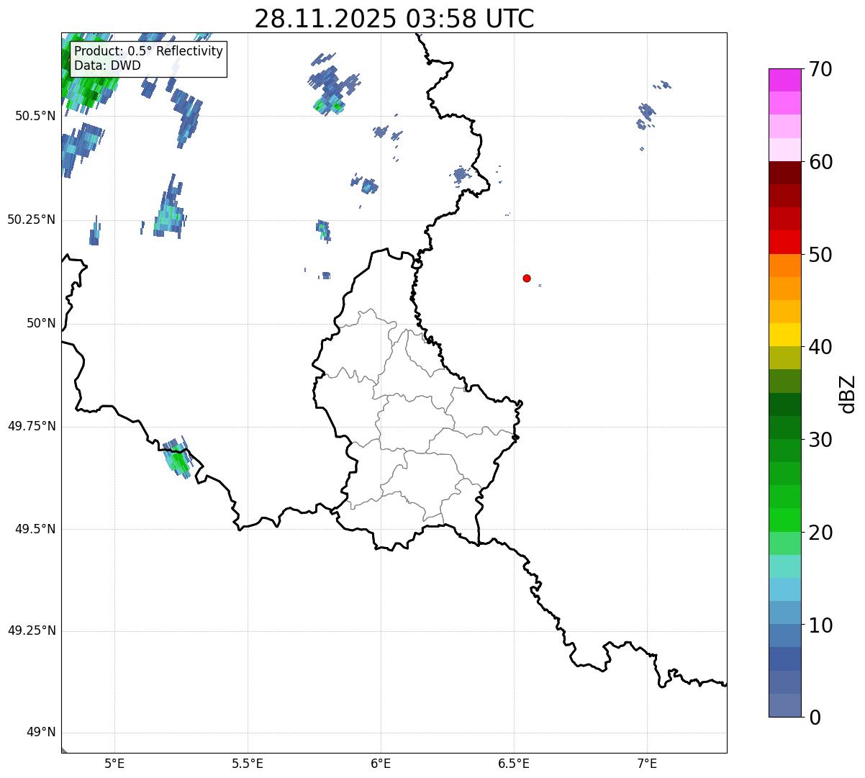Click the title "28.11.2025 03:58 UTC"
Image resolution: width=865 pixels, height=778 pixels.
pyautogui.click(x=394, y=19)
